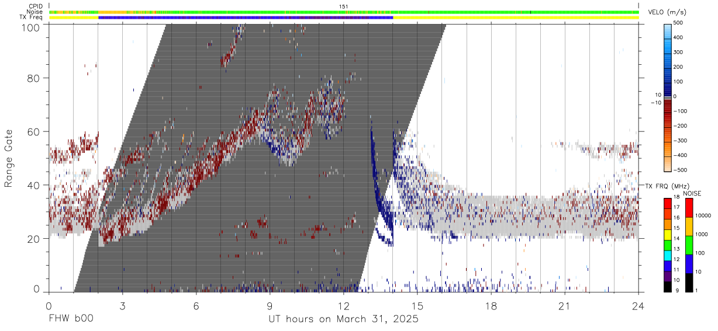
Task: Click the purple segment of the TX FRQ color bar
Action: pyautogui.click(x=667, y=277)
